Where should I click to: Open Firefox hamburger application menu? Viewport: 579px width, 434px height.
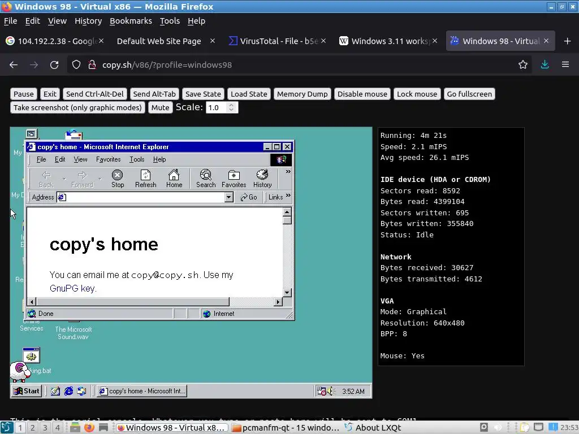click(565, 64)
